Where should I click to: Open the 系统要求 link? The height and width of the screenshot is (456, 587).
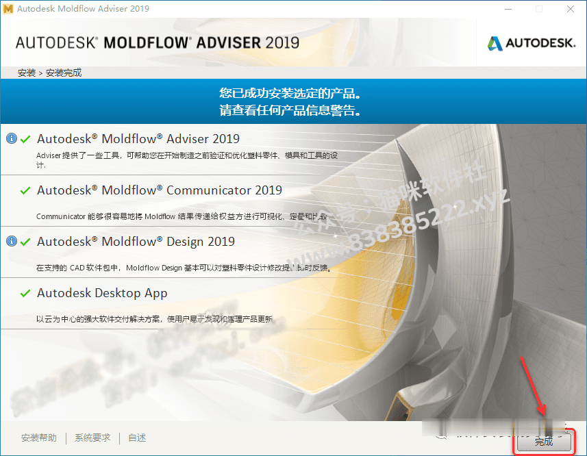click(x=92, y=438)
